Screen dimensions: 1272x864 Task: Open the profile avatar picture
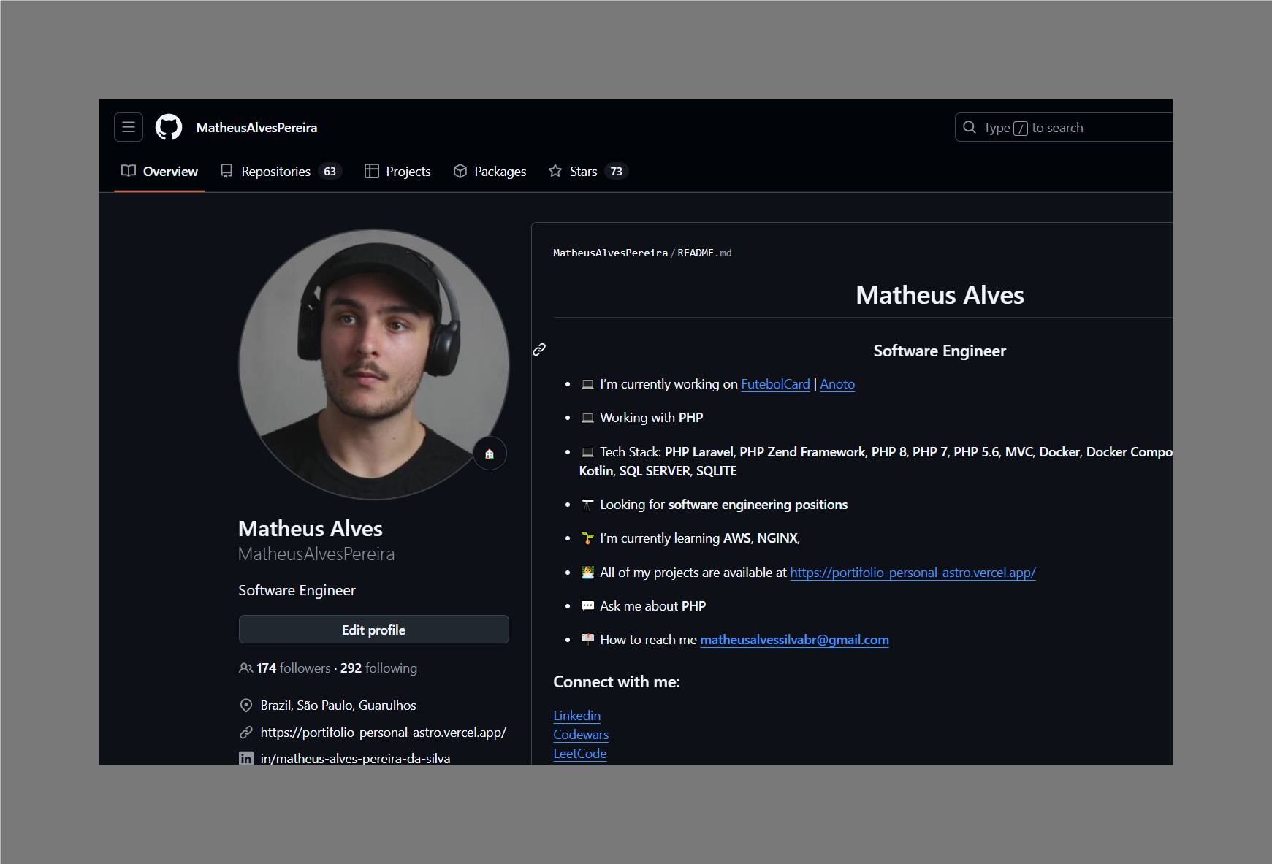(374, 364)
